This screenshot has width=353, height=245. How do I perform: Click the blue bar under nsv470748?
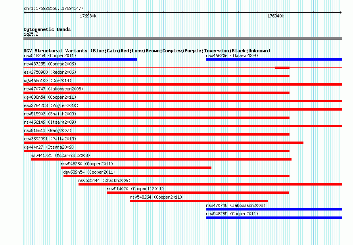click(x=274, y=209)
